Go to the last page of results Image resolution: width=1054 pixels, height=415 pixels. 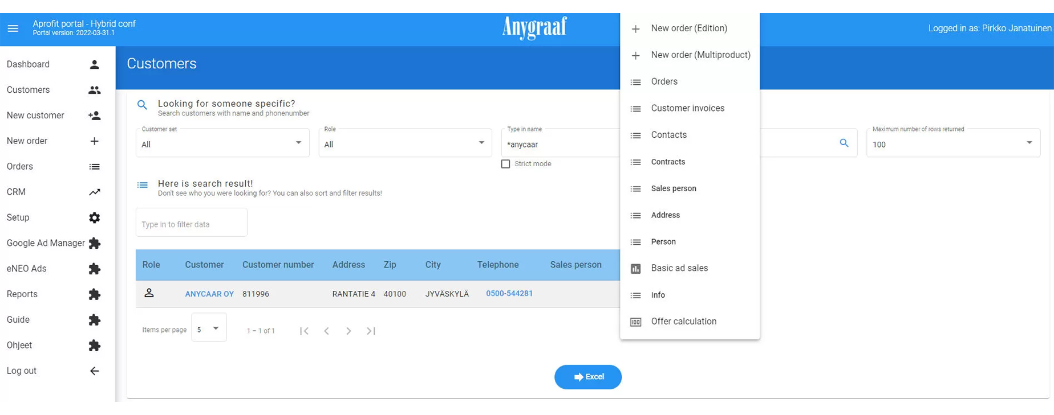pos(371,331)
